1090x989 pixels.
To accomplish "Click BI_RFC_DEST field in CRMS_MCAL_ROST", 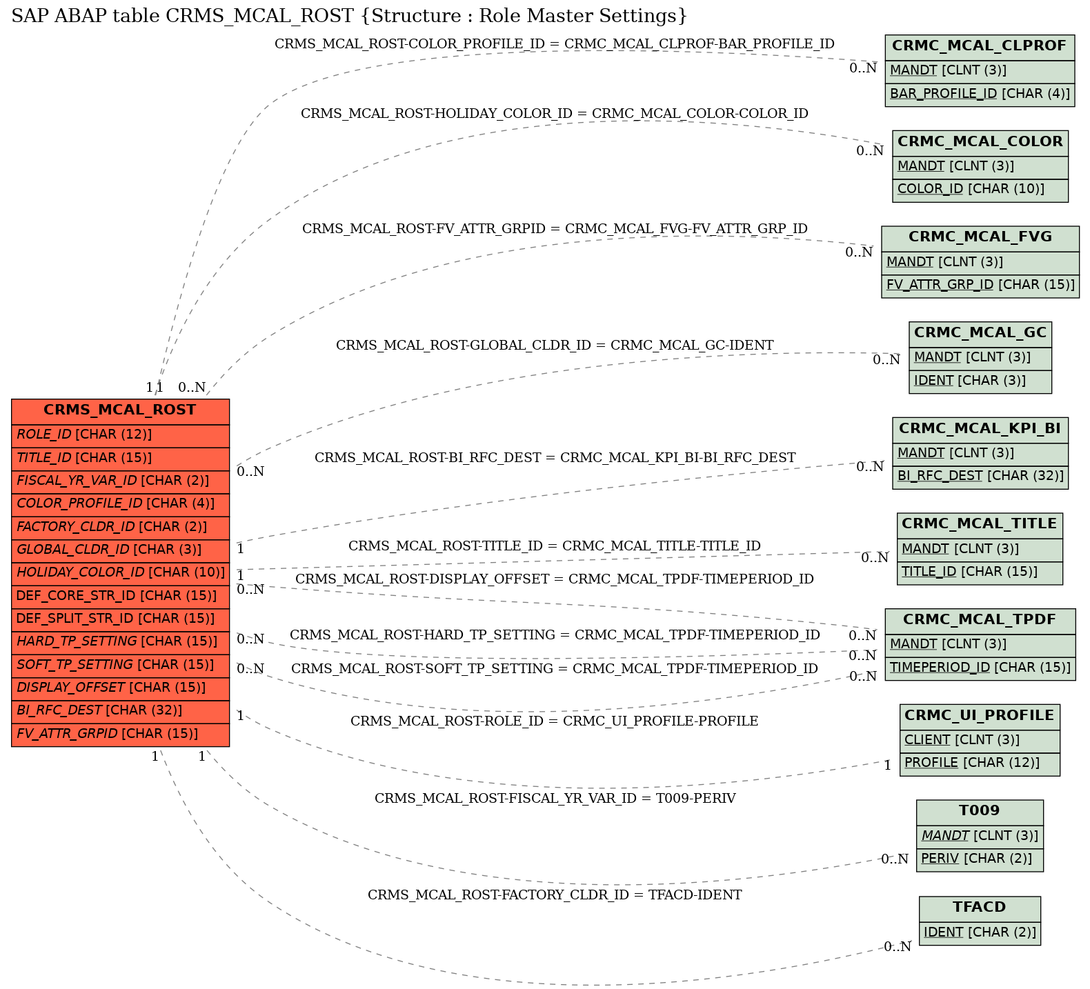I will click(120, 711).
